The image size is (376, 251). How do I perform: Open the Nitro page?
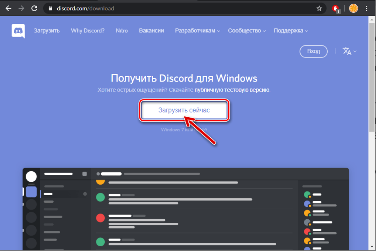click(x=122, y=31)
